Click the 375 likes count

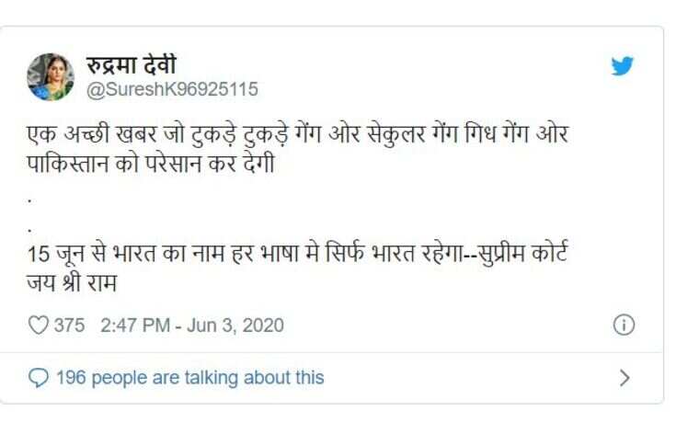click(x=69, y=325)
